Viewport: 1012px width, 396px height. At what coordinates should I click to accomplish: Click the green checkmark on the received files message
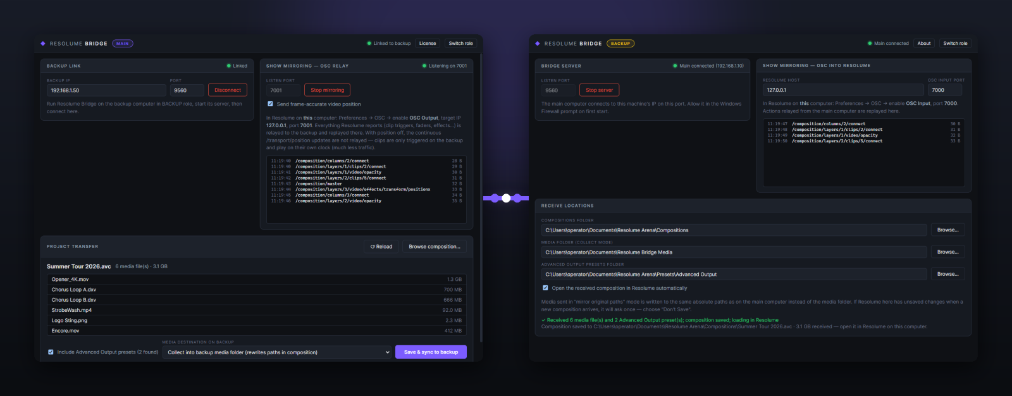pyautogui.click(x=543, y=320)
